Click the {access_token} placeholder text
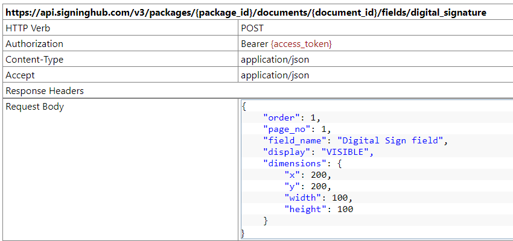 point(302,44)
